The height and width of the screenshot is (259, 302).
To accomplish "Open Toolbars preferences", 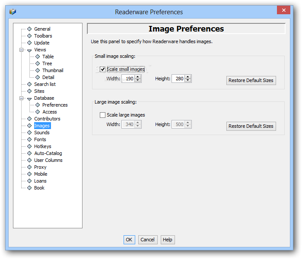I will 43,36.
